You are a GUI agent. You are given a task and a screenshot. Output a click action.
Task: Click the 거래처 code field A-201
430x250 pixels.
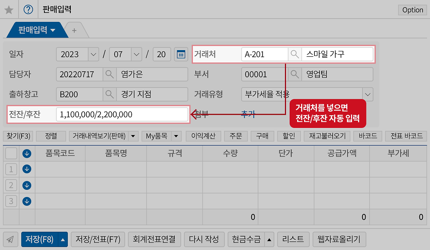pos(265,54)
